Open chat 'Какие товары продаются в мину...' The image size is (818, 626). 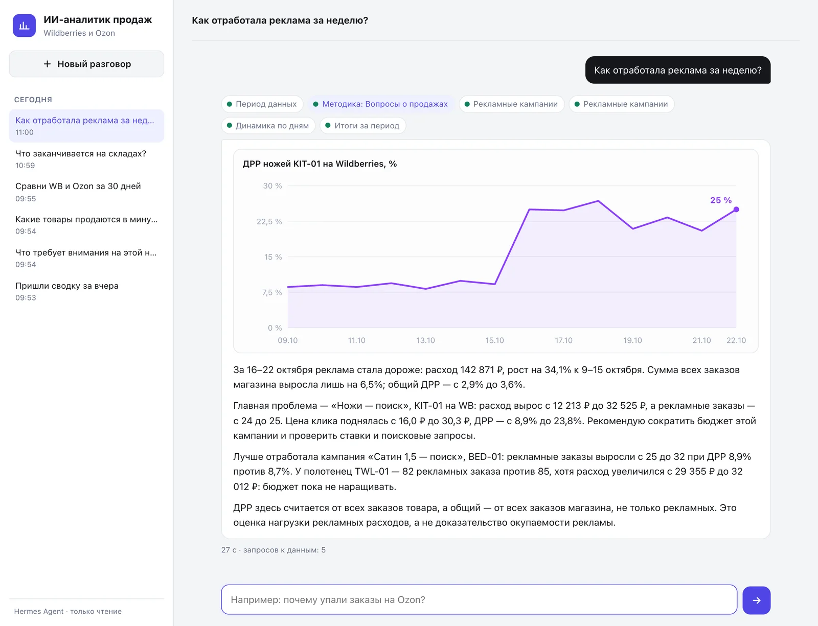[86, 225]
